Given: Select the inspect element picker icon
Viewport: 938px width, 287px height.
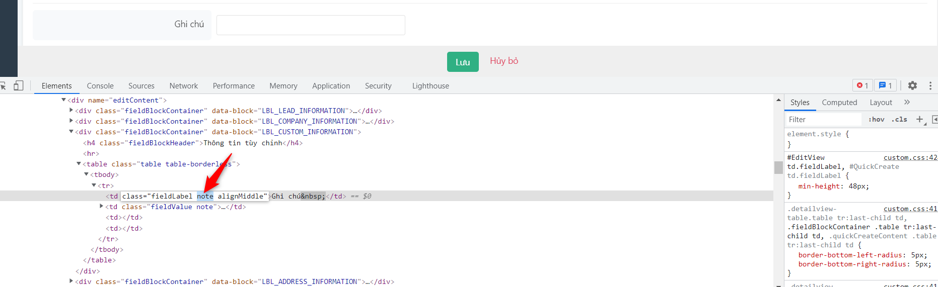Looking at the screenshot, I should click(3, 86).
